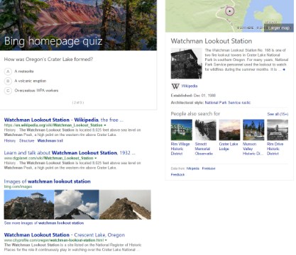Open the lookout tower on rocky peak image
The width and height of the screenshot is (296, 255).
(x=29, y=205)
